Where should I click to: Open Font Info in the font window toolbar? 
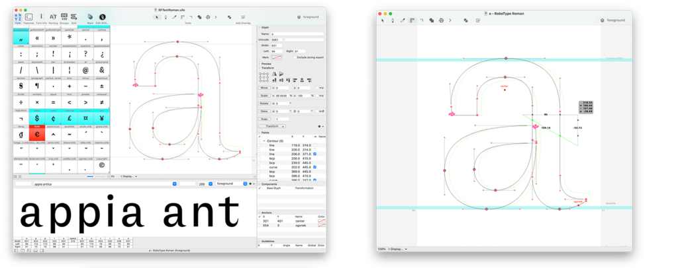42,18
